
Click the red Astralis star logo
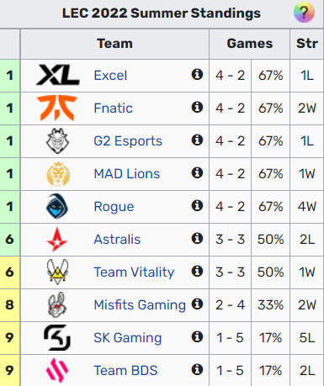[57, 240]
